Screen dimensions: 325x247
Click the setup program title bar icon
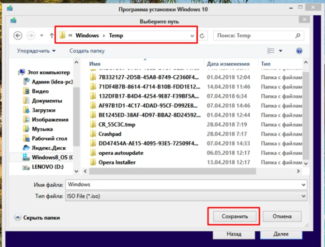pyautogui.click(x=10, y=8)
